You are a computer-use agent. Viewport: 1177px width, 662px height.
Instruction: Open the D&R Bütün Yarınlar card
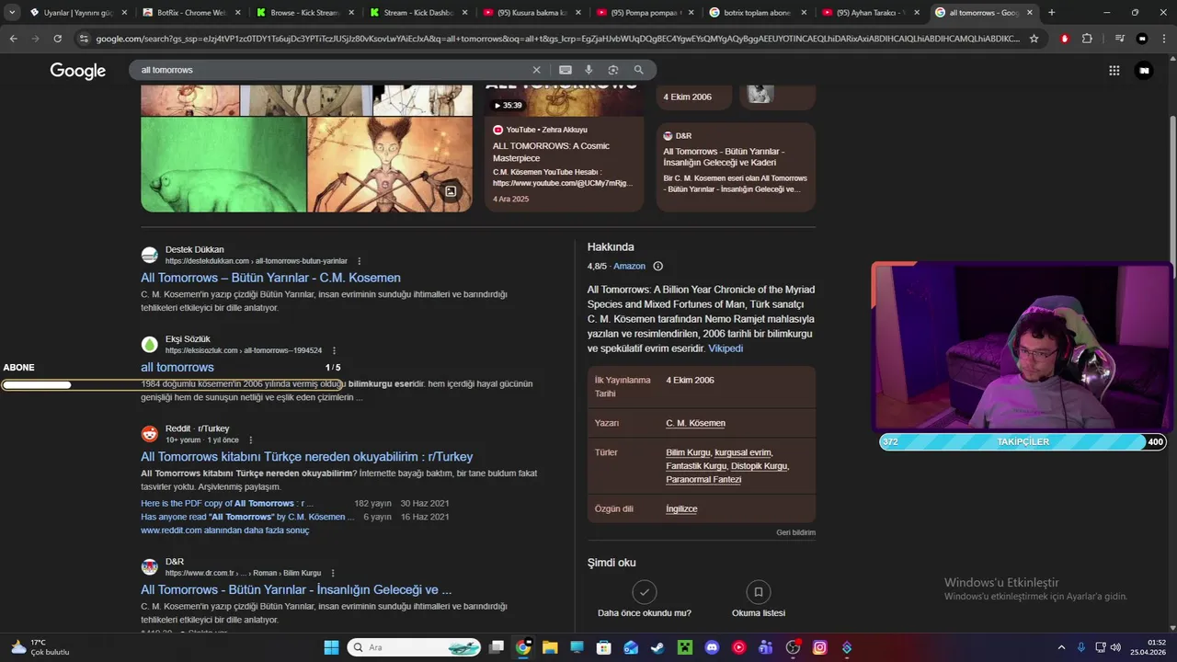coord(736,167)
